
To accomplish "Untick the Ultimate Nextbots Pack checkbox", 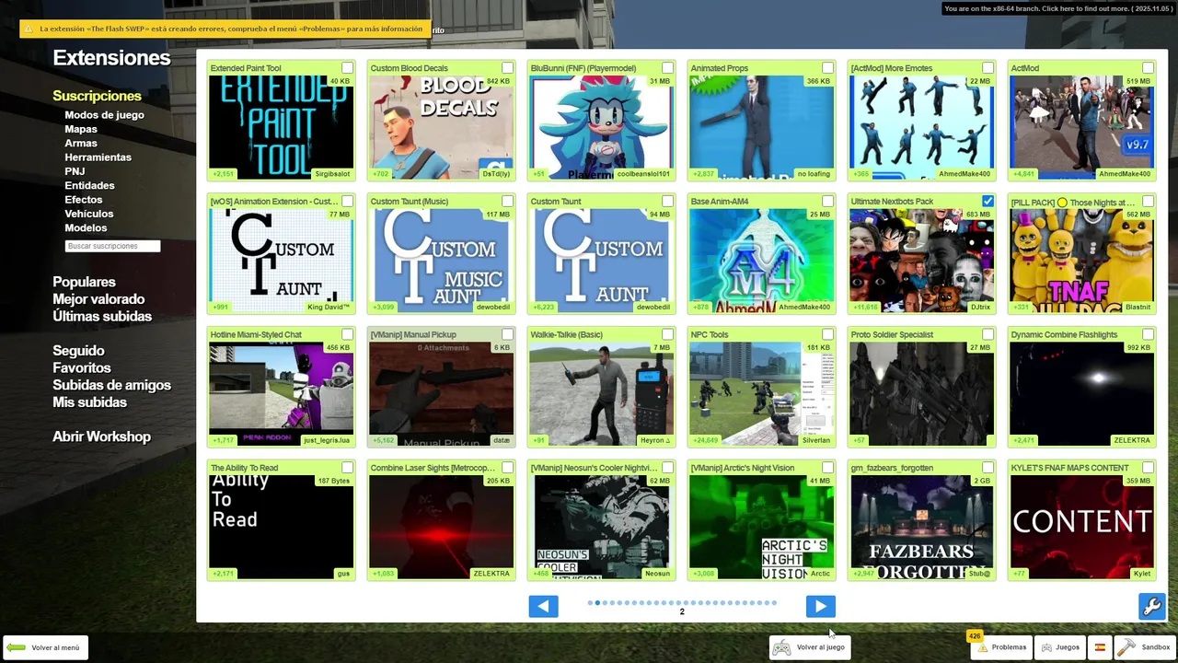I will (987, 201).
